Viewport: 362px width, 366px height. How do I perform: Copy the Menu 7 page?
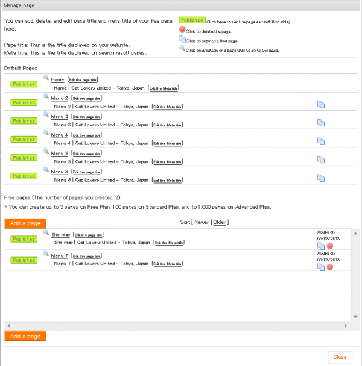click(321, 267)
